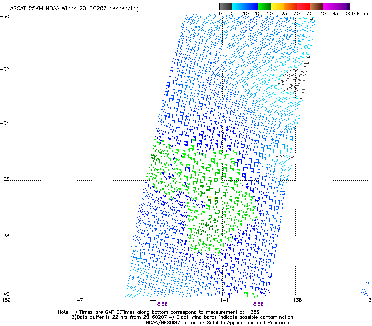Viewport: 372px width, 326px height.
Task: Click the '-32' latitude axis label
Action: (5, 69)
